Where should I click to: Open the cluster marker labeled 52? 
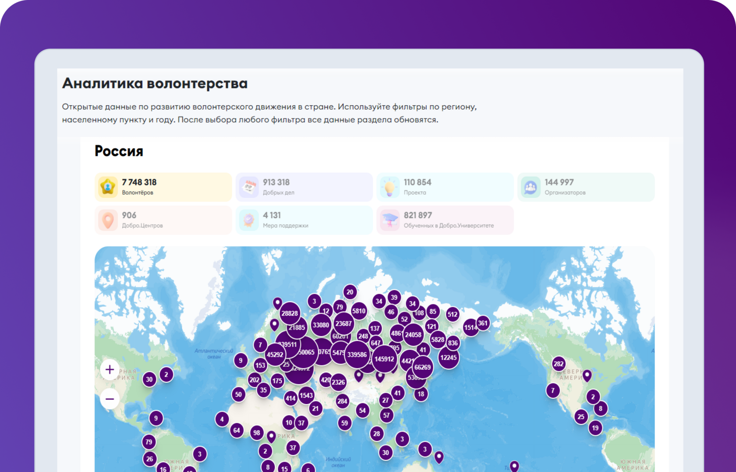[x=404, y=319]
